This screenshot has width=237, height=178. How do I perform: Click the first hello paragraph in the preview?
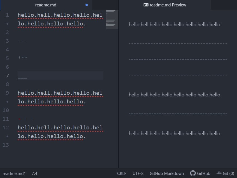tap(175, 25)
